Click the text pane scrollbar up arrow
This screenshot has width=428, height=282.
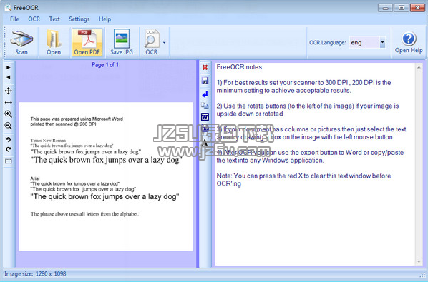pos(419,67)
